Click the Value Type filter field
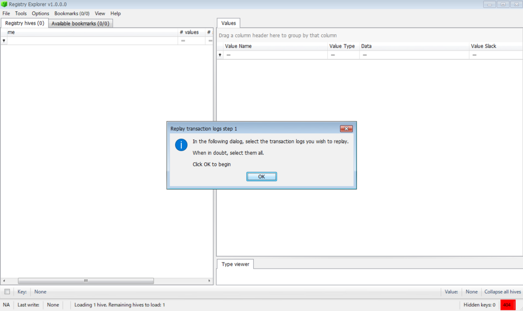Screen dimensions: 523x311 [343, 55]
